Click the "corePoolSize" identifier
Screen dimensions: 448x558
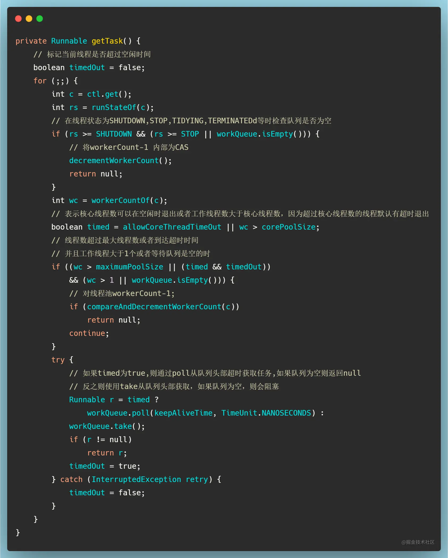coord(289,227)
